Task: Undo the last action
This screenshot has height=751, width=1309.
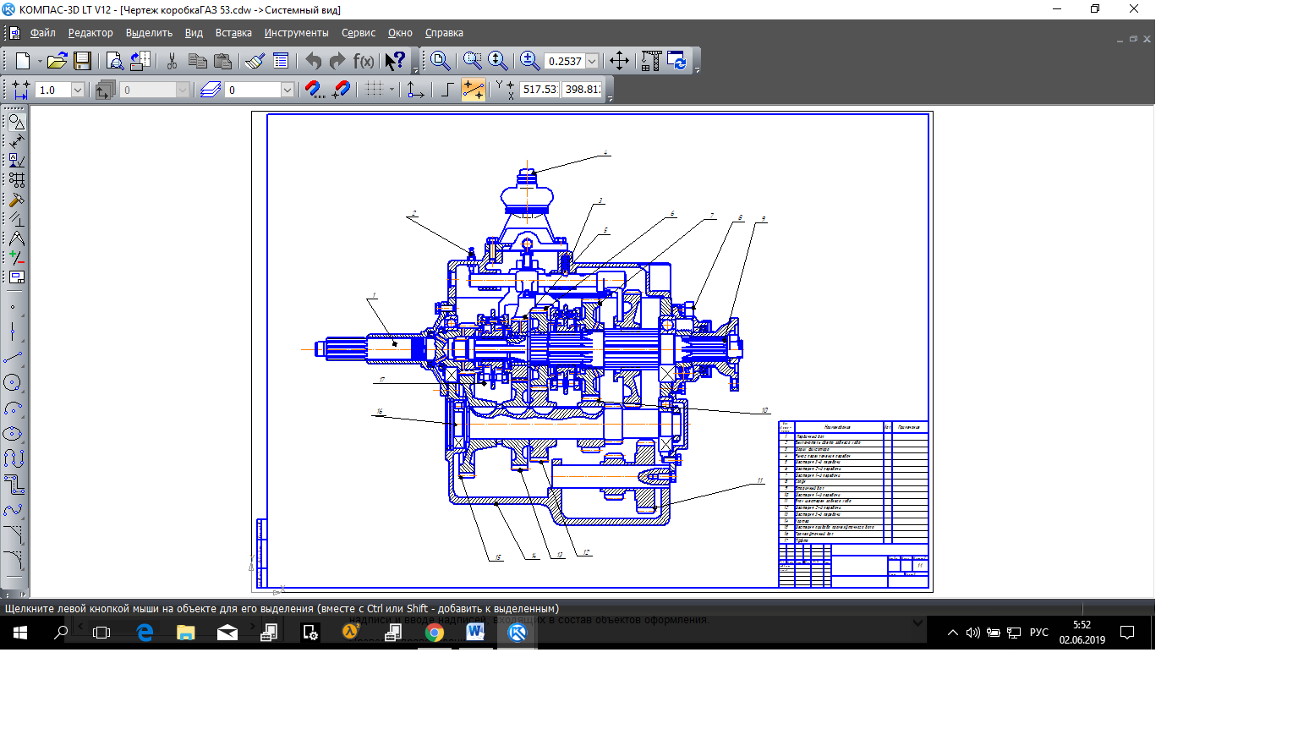Action: click(313, 61)
